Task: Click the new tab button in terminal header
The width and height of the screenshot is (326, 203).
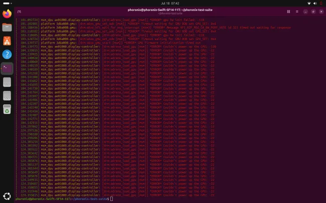Action: coord(19,11)
